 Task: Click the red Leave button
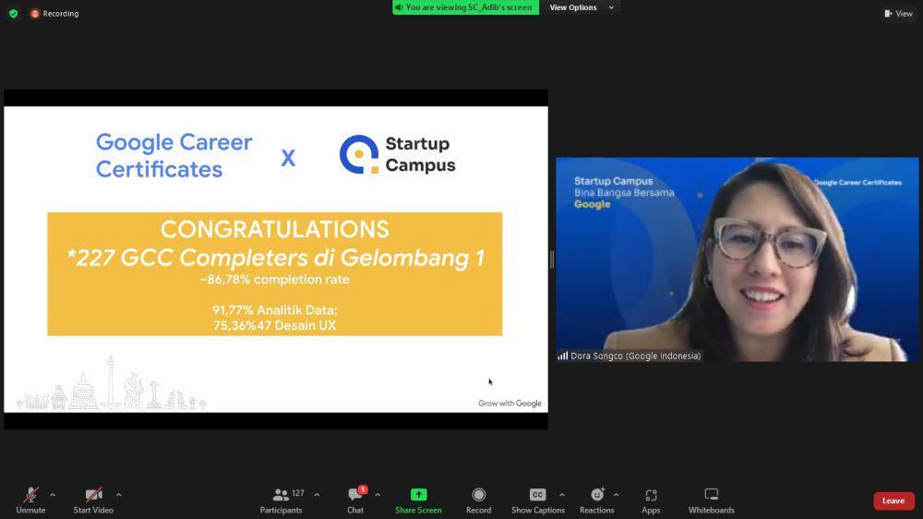point(893,501)
